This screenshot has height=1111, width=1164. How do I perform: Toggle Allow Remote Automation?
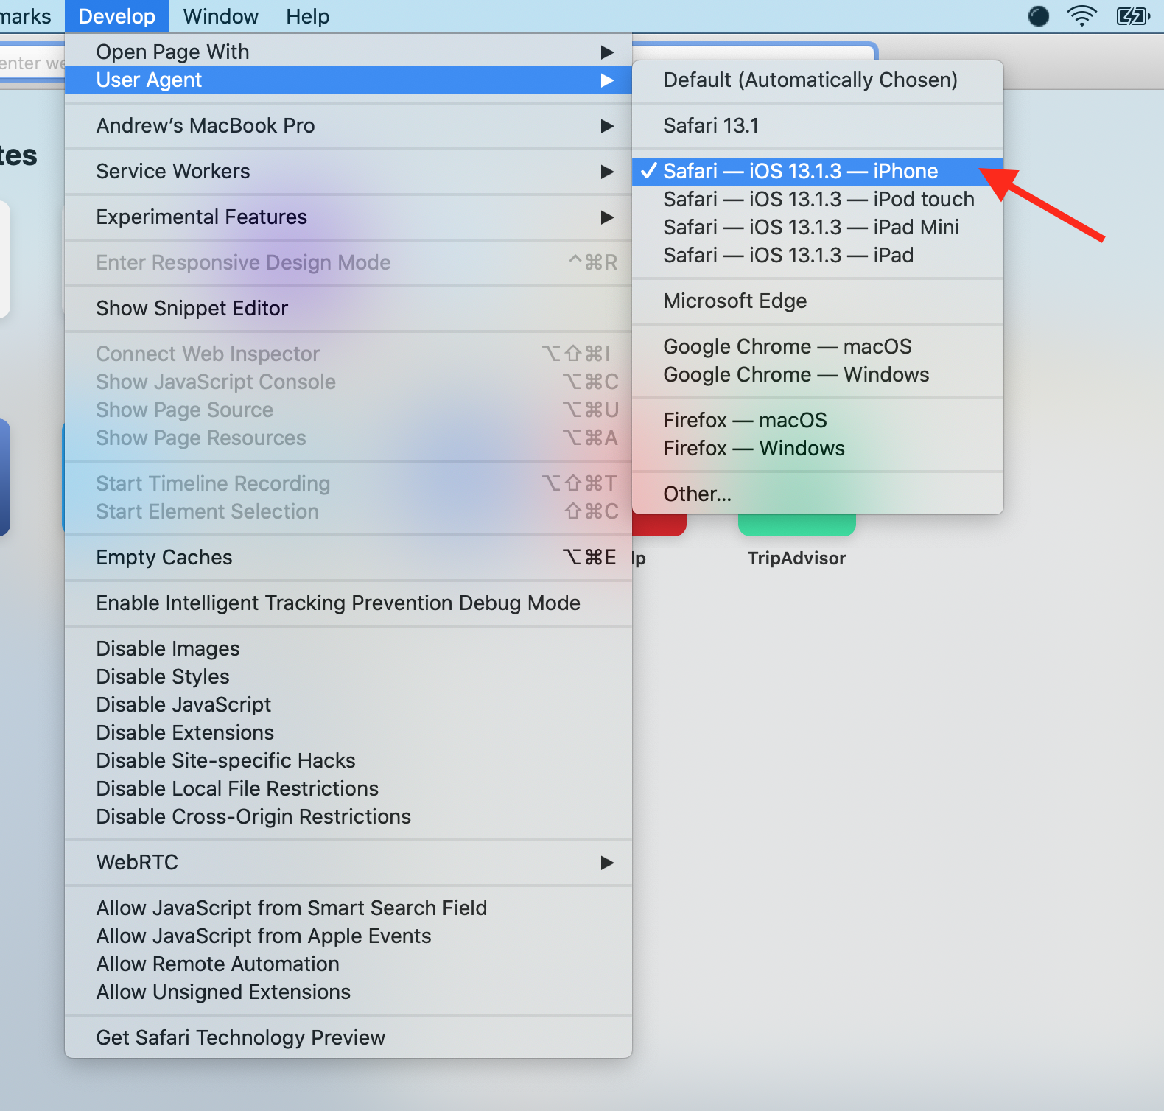pyautogui.click(x=348, y=964)
